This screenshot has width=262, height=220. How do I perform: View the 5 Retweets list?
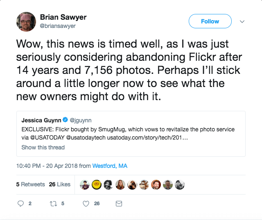tap(31, 184)
